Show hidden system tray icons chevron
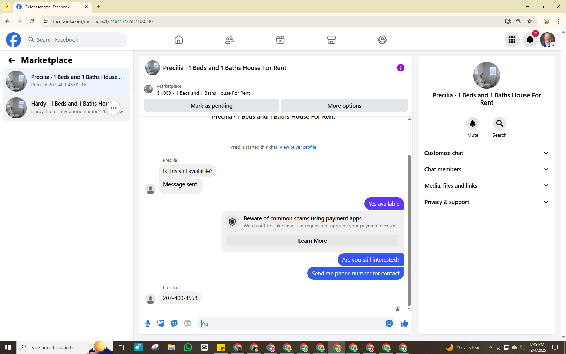The image size is (566, 354). click(490, 347)
